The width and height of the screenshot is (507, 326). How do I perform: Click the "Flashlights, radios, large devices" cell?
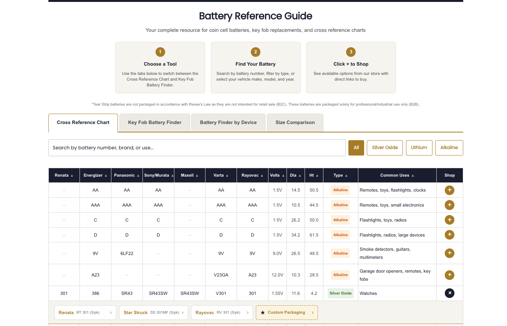397,235
